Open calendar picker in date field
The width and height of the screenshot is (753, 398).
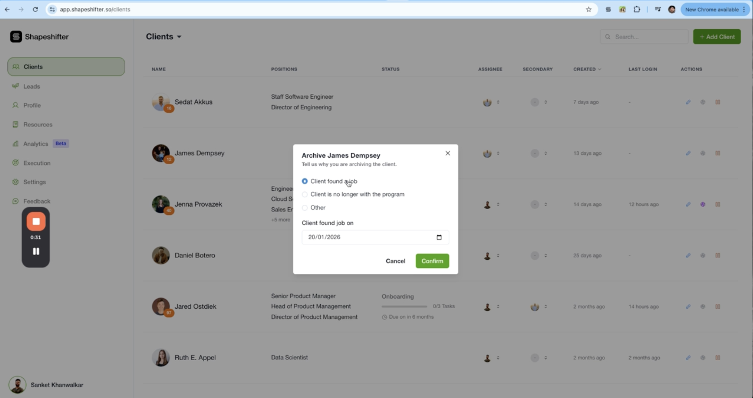pyautogui.click(x=439, y=237)
